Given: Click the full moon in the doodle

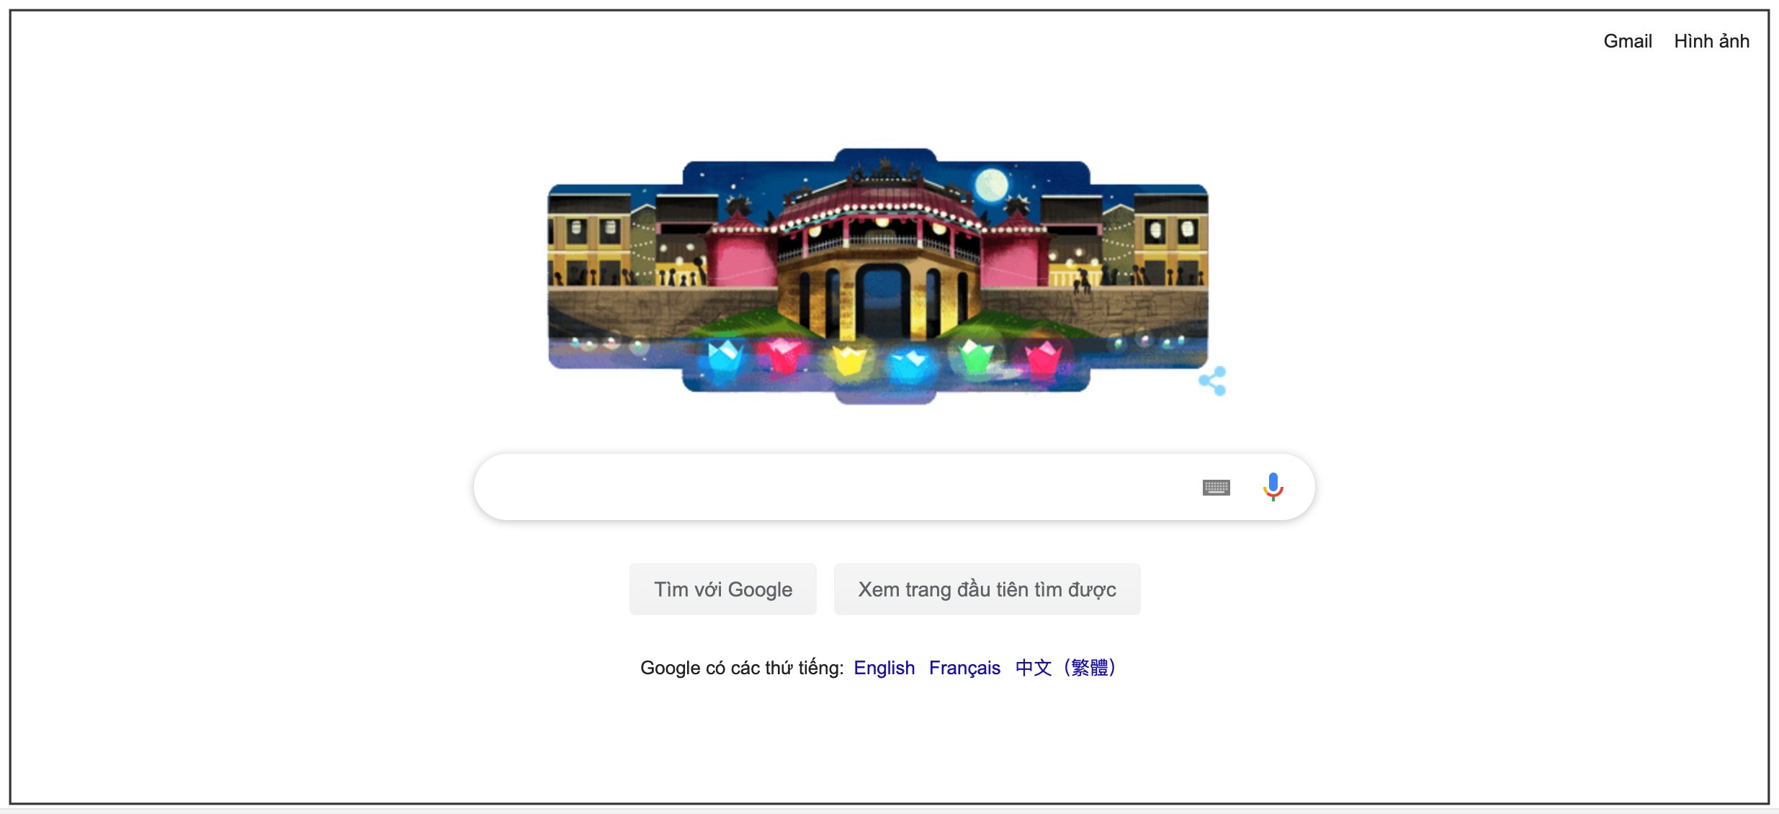Looking at the screenshot, I should pyautogui.click(x=992, y=185).
